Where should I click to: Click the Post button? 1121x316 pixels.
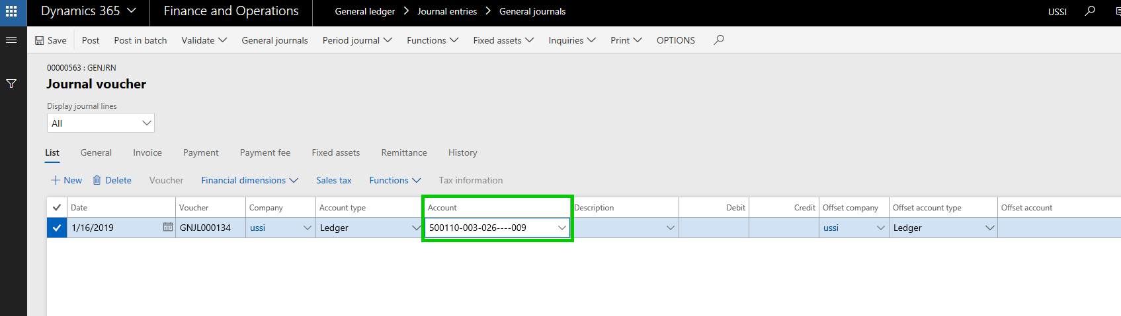91,40
